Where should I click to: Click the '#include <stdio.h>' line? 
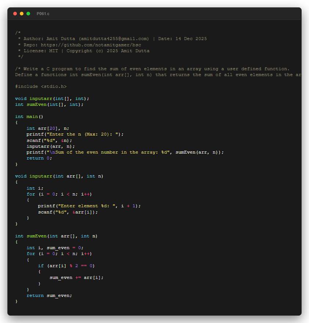[41, 86]
